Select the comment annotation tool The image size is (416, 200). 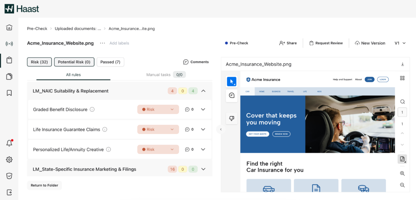(x=232, y=95)
